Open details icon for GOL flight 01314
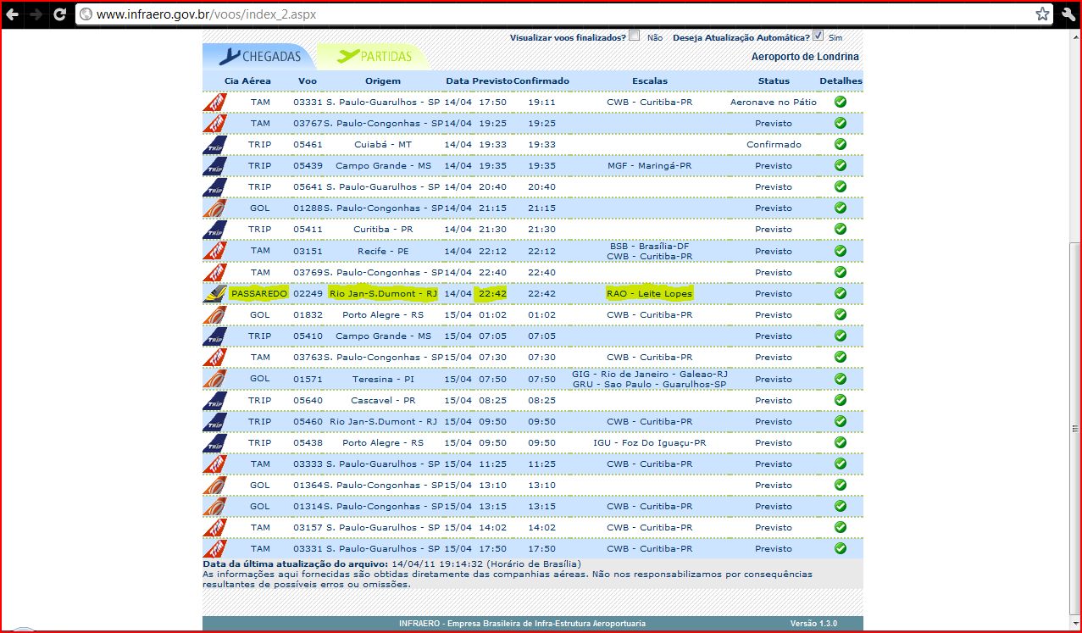Screen dimensions: 1082x633 841,506
